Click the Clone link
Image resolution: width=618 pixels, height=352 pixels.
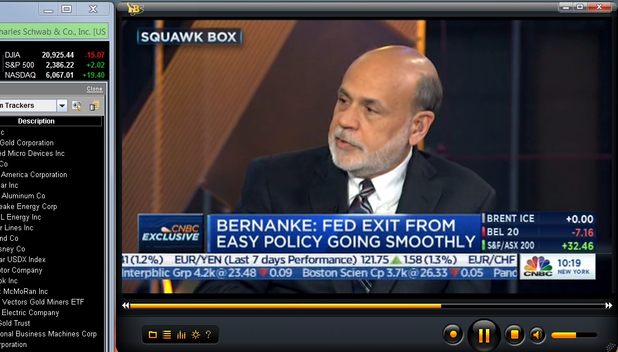click(x=95, y=89)
